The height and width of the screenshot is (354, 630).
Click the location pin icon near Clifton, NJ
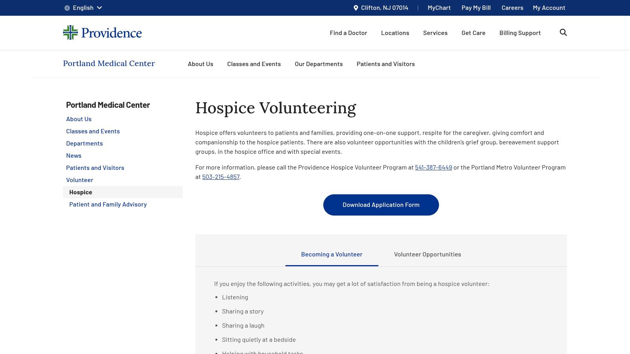pos(356,7)
